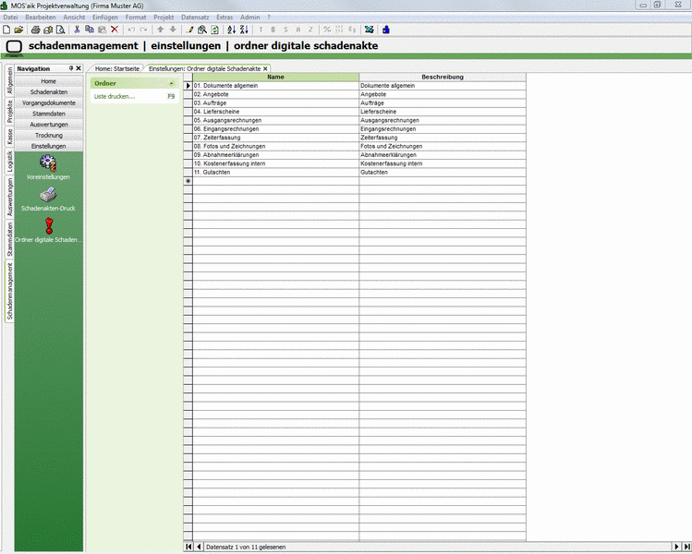Click the Vorgangsdokumente navigation button
Viewport: 692px width, 554px height.
tap(49, 102)
